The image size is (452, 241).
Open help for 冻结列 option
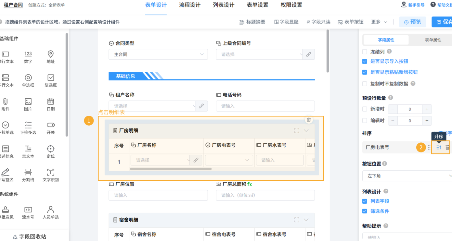click(x=389, y=51)
